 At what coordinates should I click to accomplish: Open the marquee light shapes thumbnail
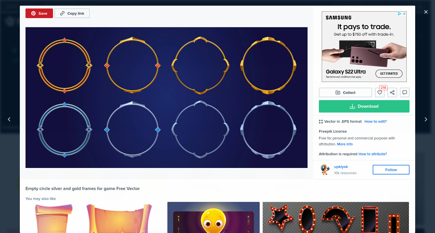(336, 217)
